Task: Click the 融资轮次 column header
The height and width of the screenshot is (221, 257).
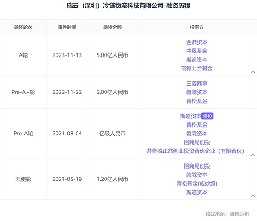Action: (23, 27)
